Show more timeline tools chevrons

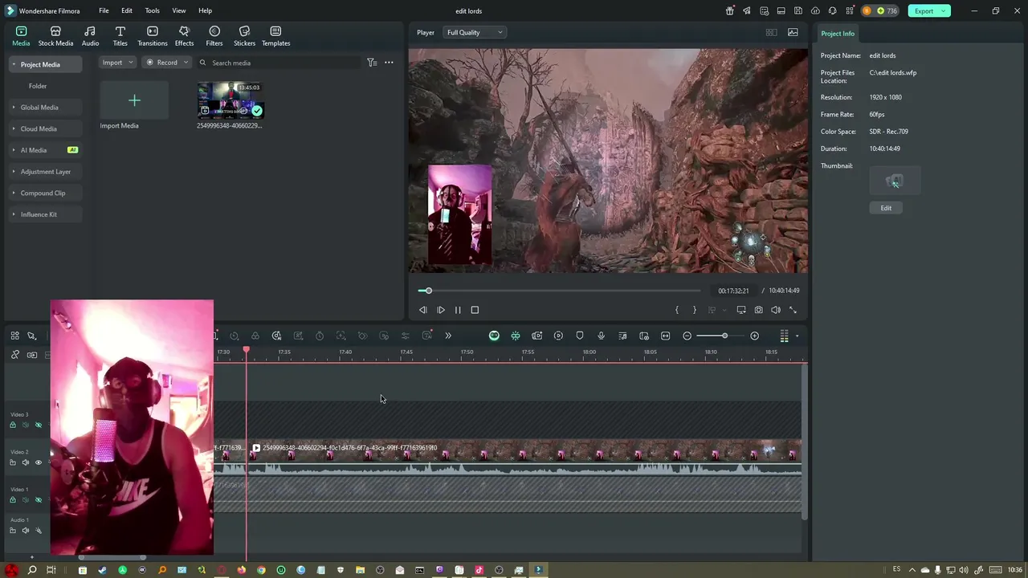(448, 336)
